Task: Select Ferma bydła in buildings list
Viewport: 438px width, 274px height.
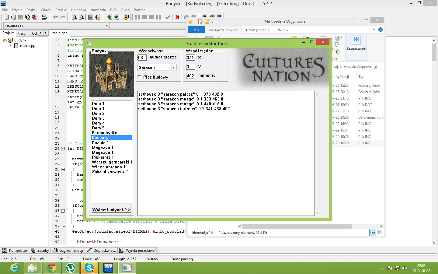Action: click(x=111, y=133)
